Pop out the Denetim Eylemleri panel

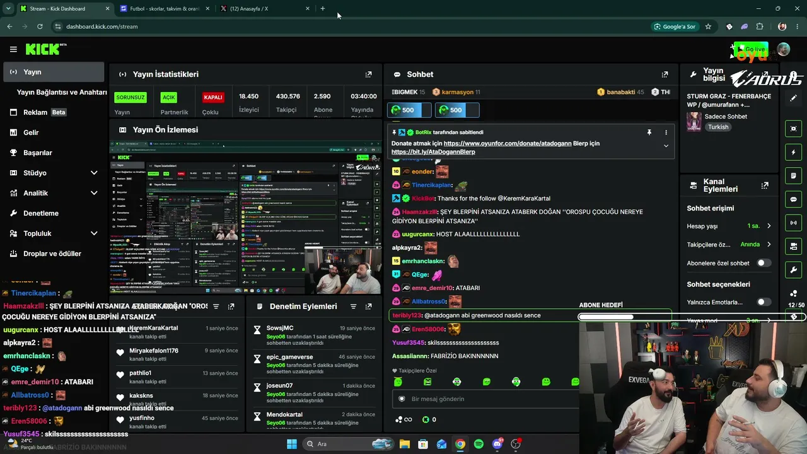369,306
